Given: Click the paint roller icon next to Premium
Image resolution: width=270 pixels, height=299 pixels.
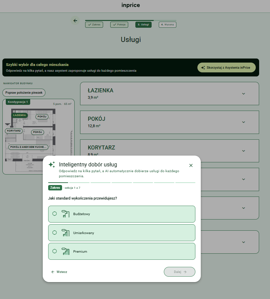Looking at the screenshot, I should [65, 251].
